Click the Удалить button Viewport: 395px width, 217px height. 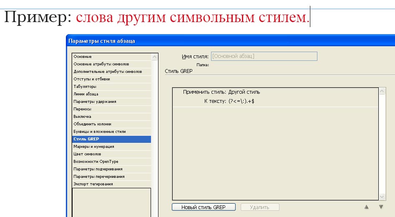[x=260, y=207]
